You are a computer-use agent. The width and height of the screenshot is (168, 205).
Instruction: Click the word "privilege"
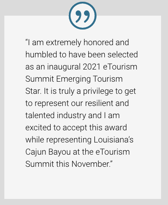click(98, 92)
